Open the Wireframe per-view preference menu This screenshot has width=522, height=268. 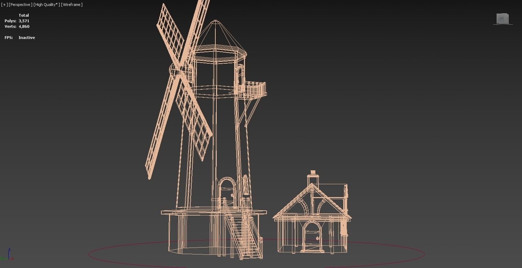[72, 5]
